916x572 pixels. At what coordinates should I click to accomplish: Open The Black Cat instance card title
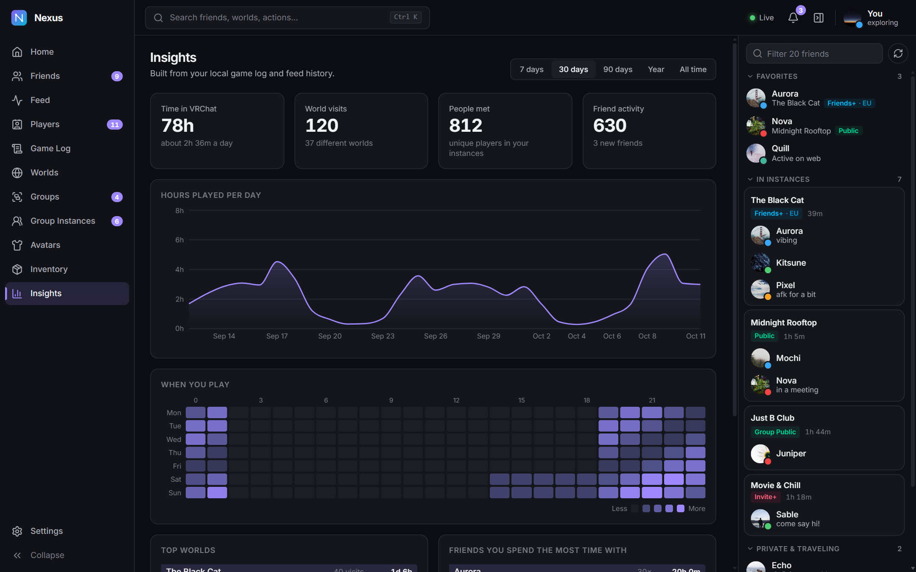click(x=777, y=200)
